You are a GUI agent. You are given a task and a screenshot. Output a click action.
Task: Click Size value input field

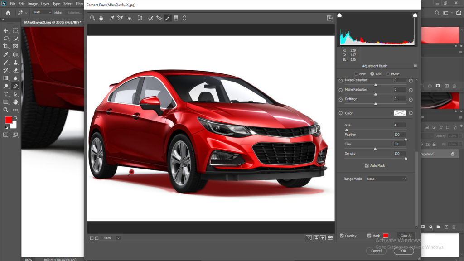400,125
